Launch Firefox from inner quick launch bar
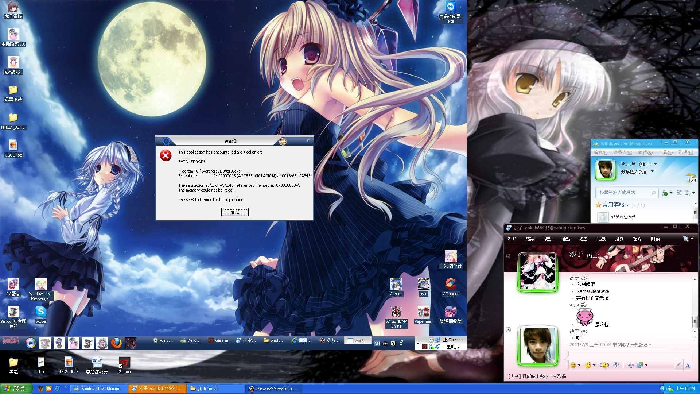Viewport: 700px width, 394px height. [x=116, y=343]
